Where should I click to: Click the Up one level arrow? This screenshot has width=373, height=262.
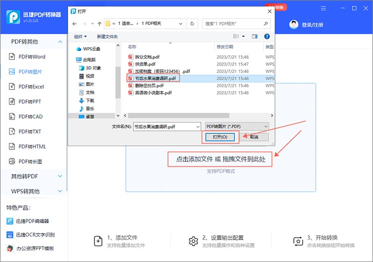pos(99,23)
